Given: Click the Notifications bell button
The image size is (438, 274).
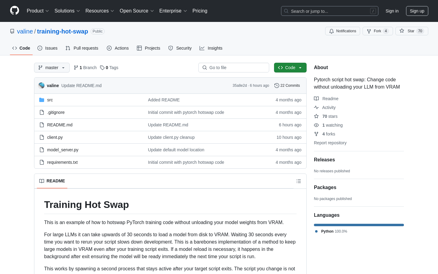Looking at the screenshot, I should pyautogui.click(x=342, y=31).
